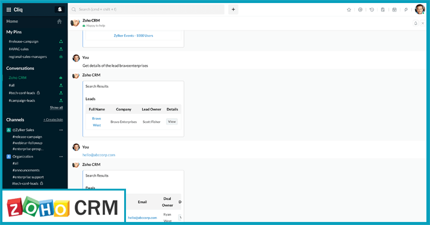Open starred messages star icon
The height and width of the screenshot is (225, 430).
coord(349,10)
